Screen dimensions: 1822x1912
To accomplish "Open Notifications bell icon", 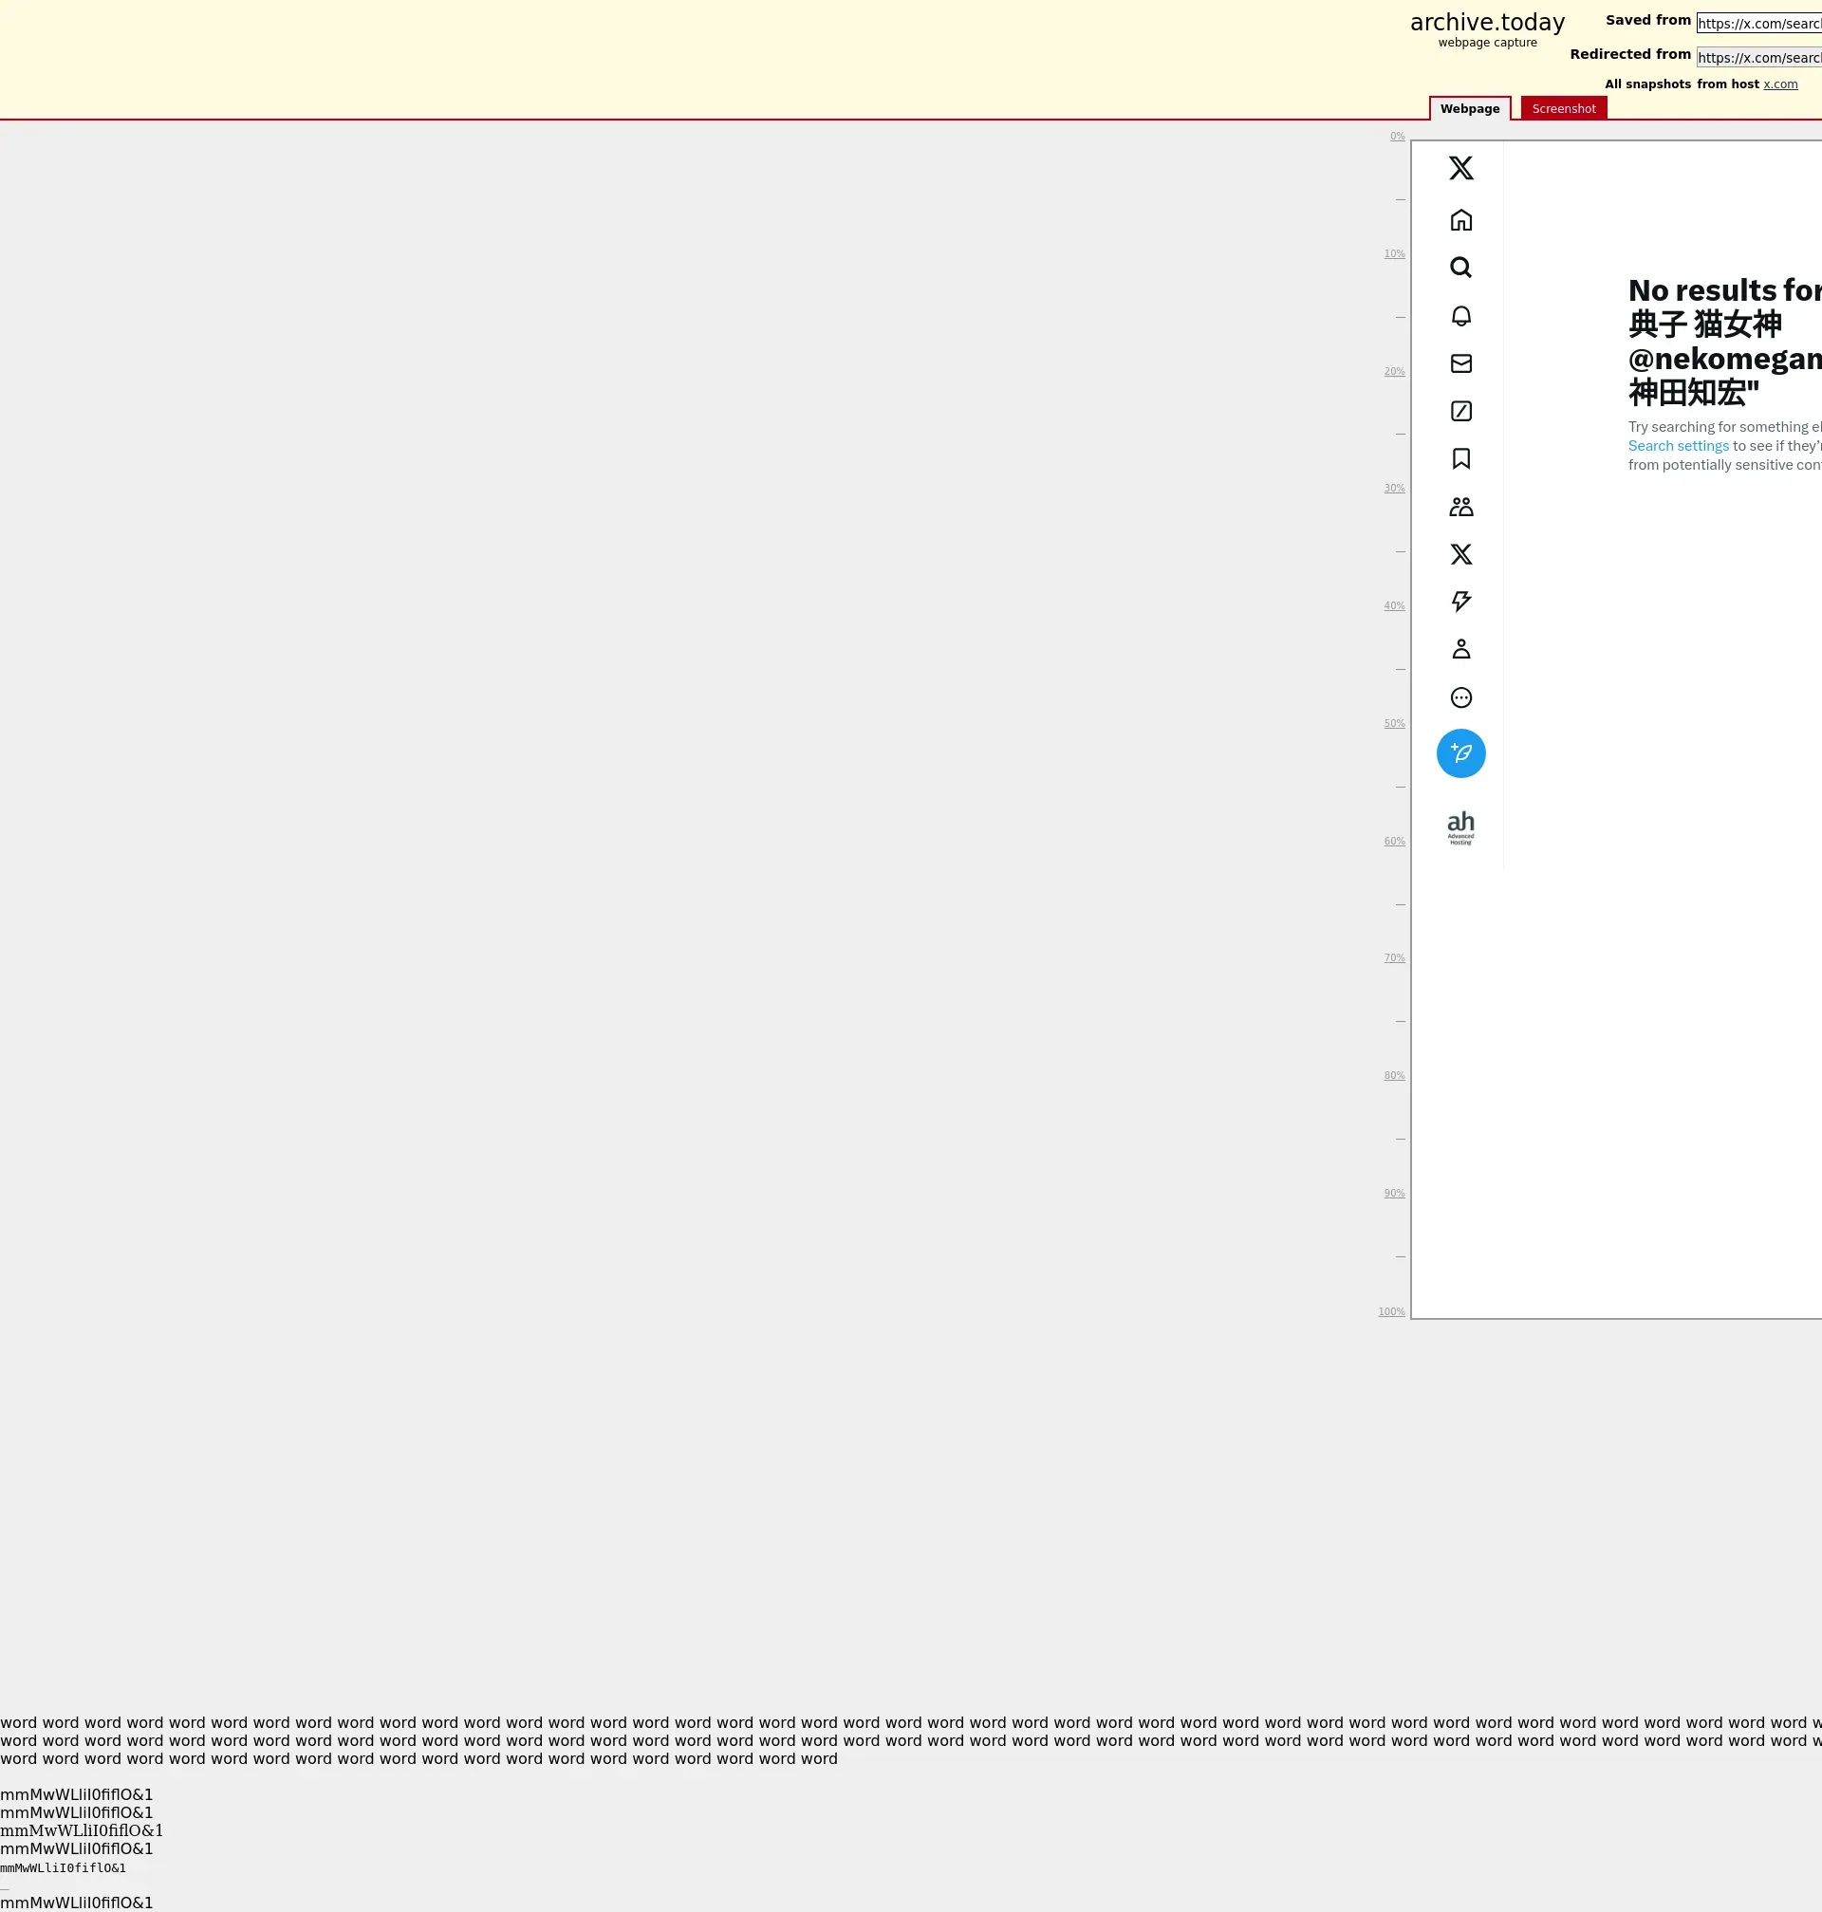I will click(1460, 316).
